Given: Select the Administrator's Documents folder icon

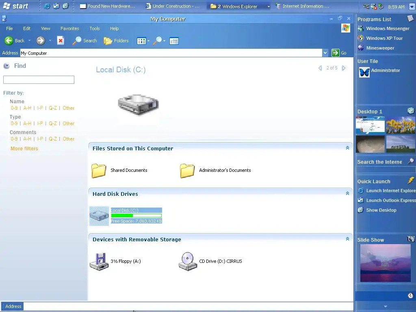Looking at the screenshot, I should pyautogui.click(x=187, y=170).
